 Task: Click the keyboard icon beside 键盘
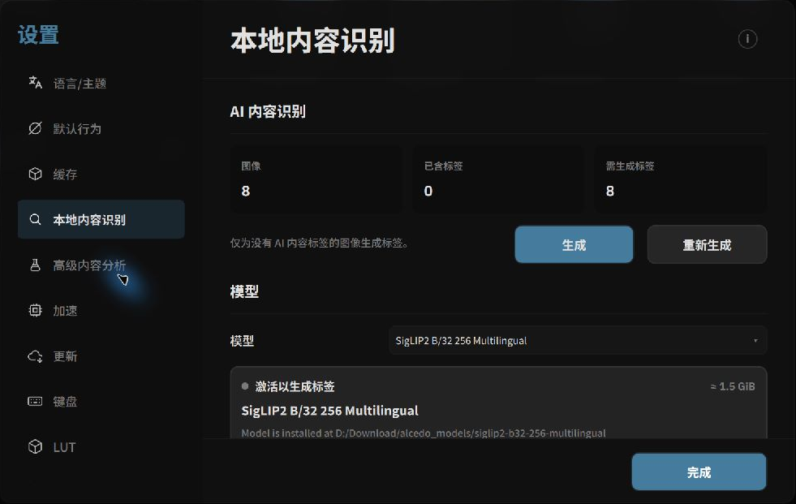[x=35, y=402]
